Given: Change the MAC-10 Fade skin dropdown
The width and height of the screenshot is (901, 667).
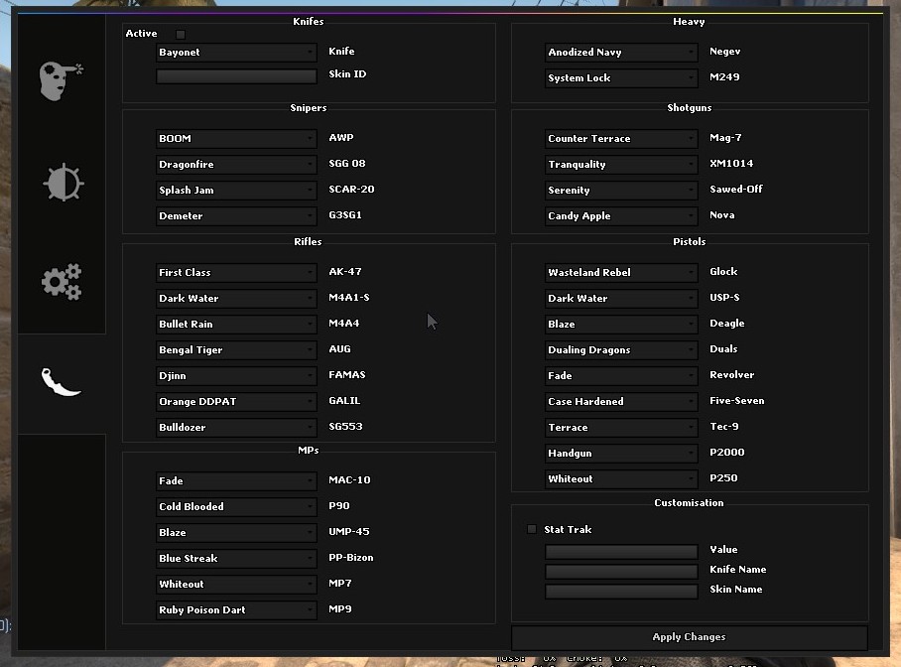Looking at the screenshot, I should click(x=236, y=481).
